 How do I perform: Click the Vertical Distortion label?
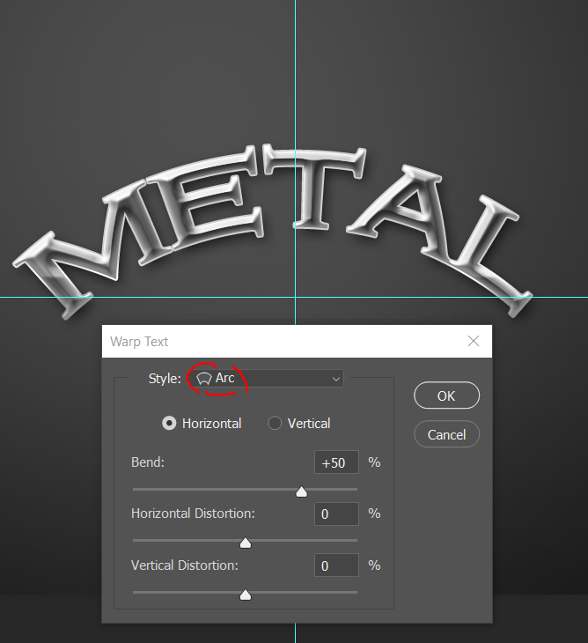184,565
